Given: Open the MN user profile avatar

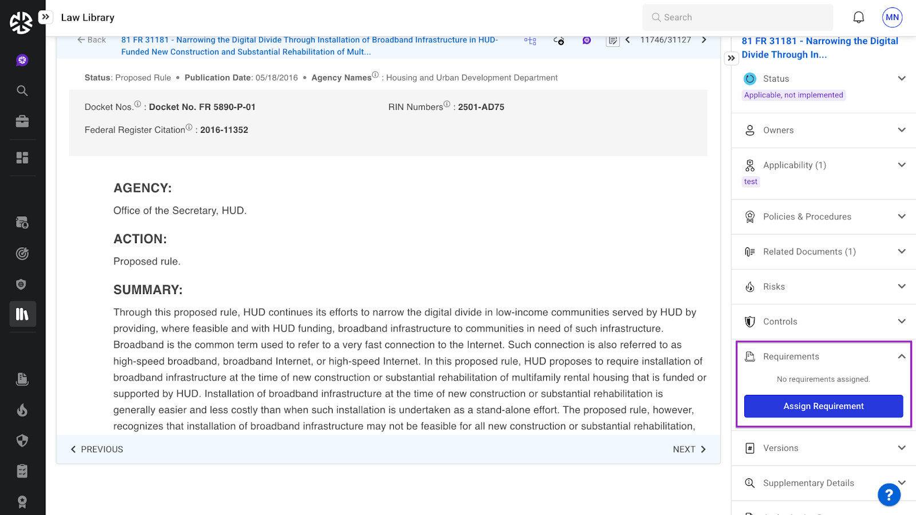Looking at the screenshot, I should (892, 18).
